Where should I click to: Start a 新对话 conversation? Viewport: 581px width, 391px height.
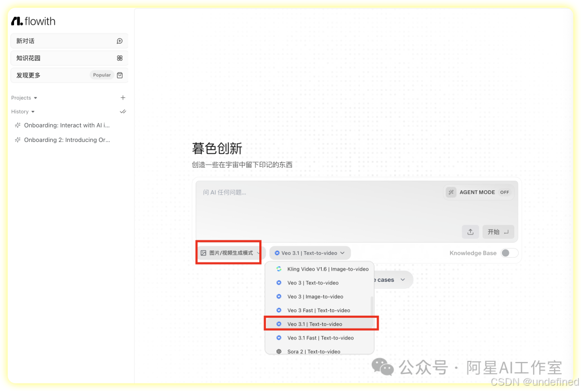(69, 41)
